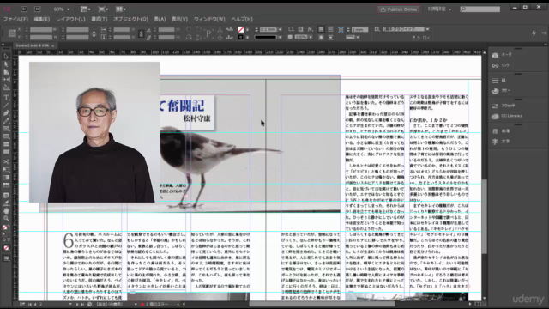Select the Eyedropper tool

6,203
